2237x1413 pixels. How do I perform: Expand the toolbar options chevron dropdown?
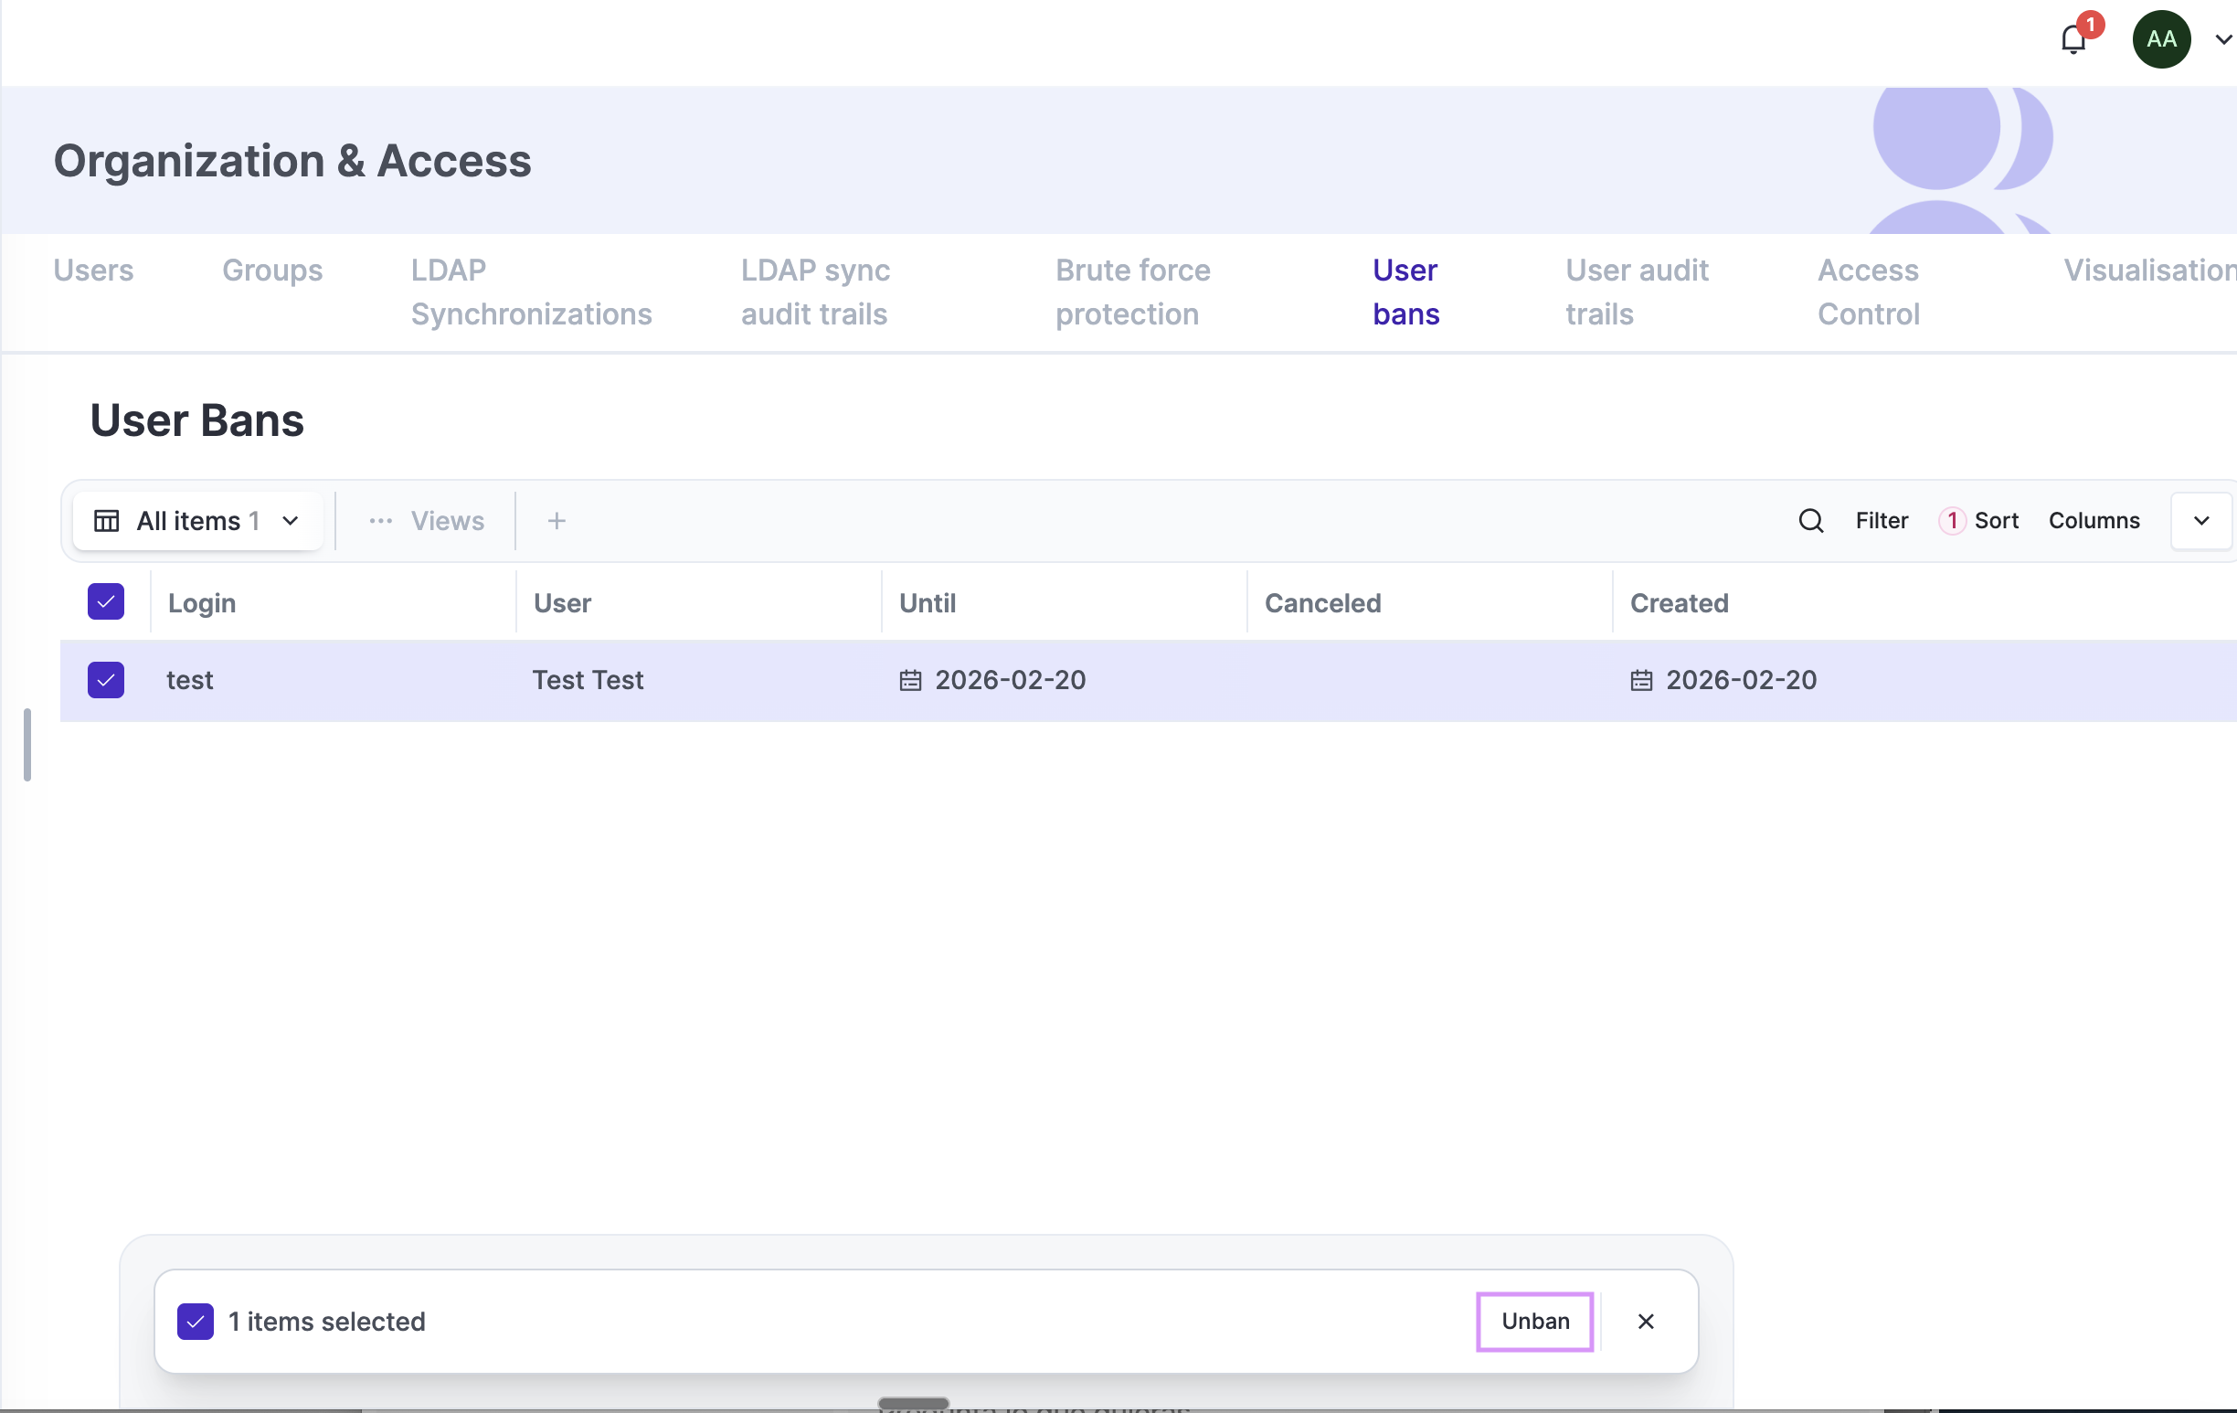2200,520
